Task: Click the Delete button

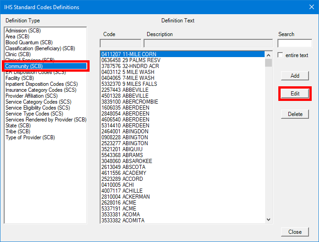Action: 295,114
